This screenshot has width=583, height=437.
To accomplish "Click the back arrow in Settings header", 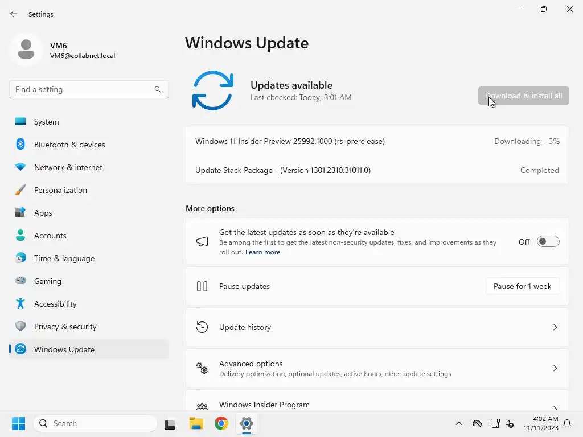I will pyautogui.click(x=14, y=14).
